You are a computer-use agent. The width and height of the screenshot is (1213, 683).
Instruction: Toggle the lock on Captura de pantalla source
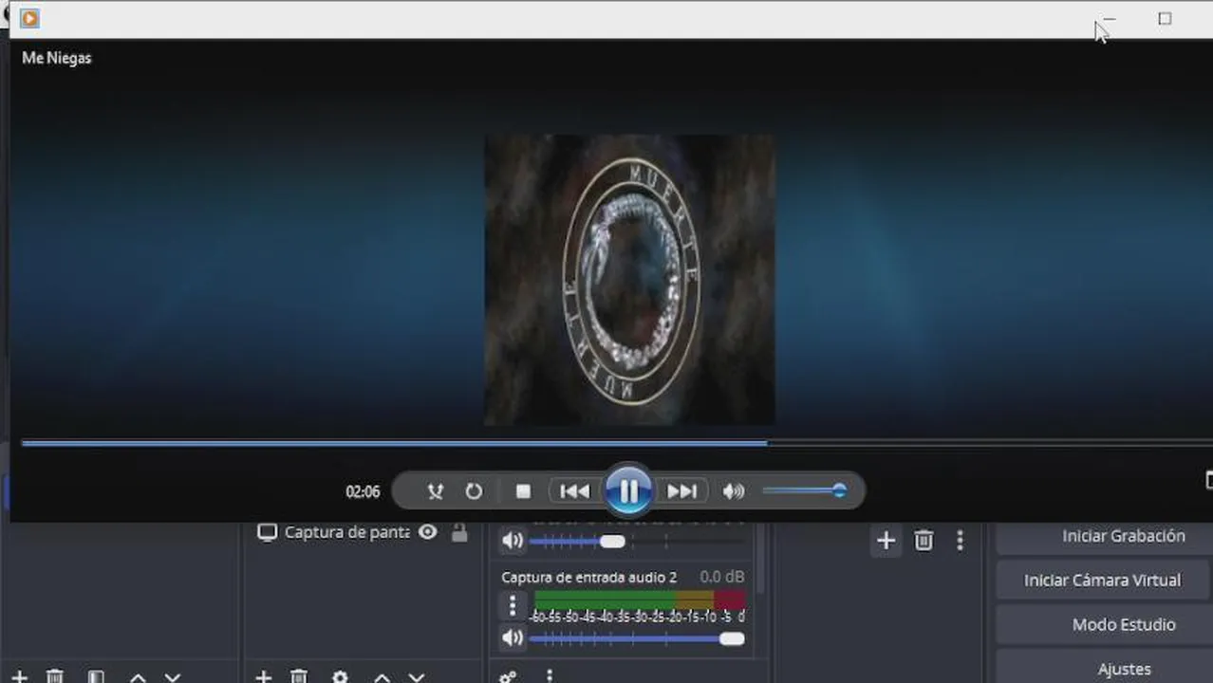(x=459, y=532)
